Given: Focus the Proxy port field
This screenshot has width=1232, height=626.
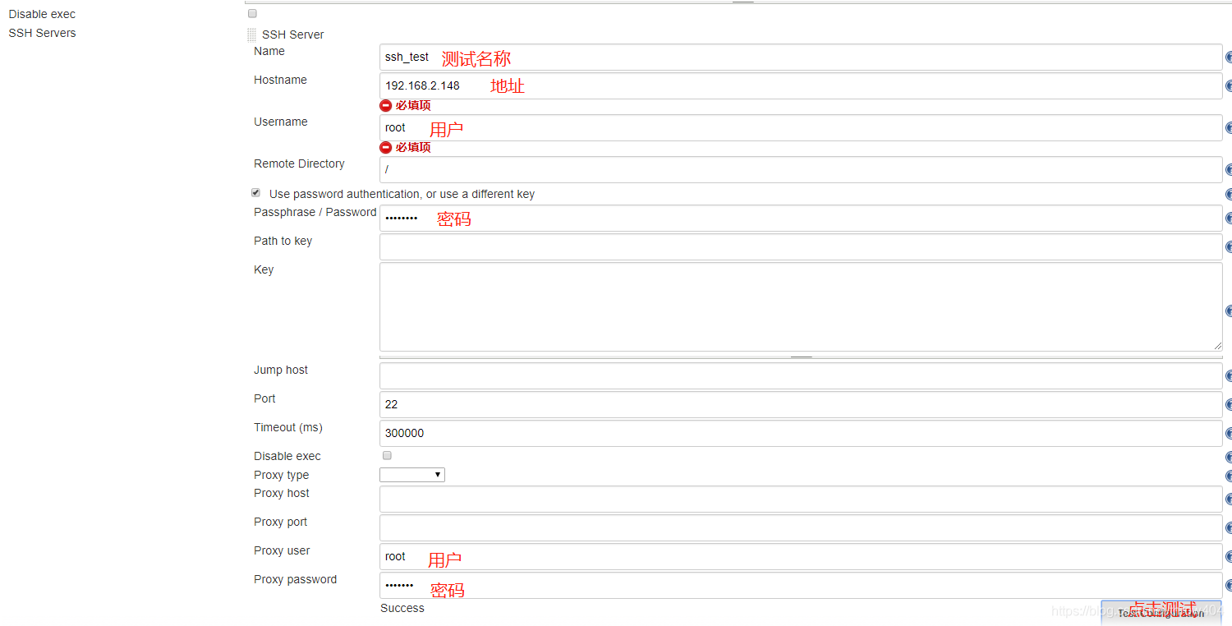Looking at the screenshot, I should point(801,528).
